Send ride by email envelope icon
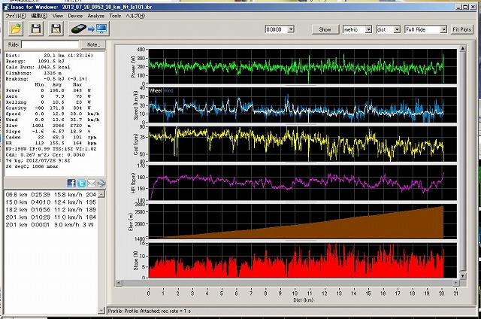Screen dimensions: 481x319 (92, 183)
